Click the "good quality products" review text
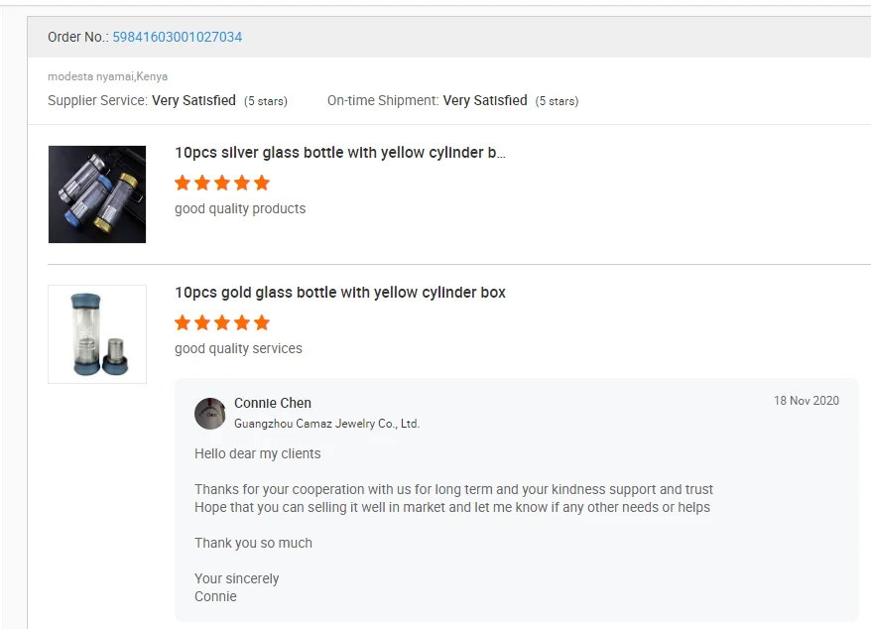Image resolution: width=871 pixels, height=629 pixels. pos(240,208)
